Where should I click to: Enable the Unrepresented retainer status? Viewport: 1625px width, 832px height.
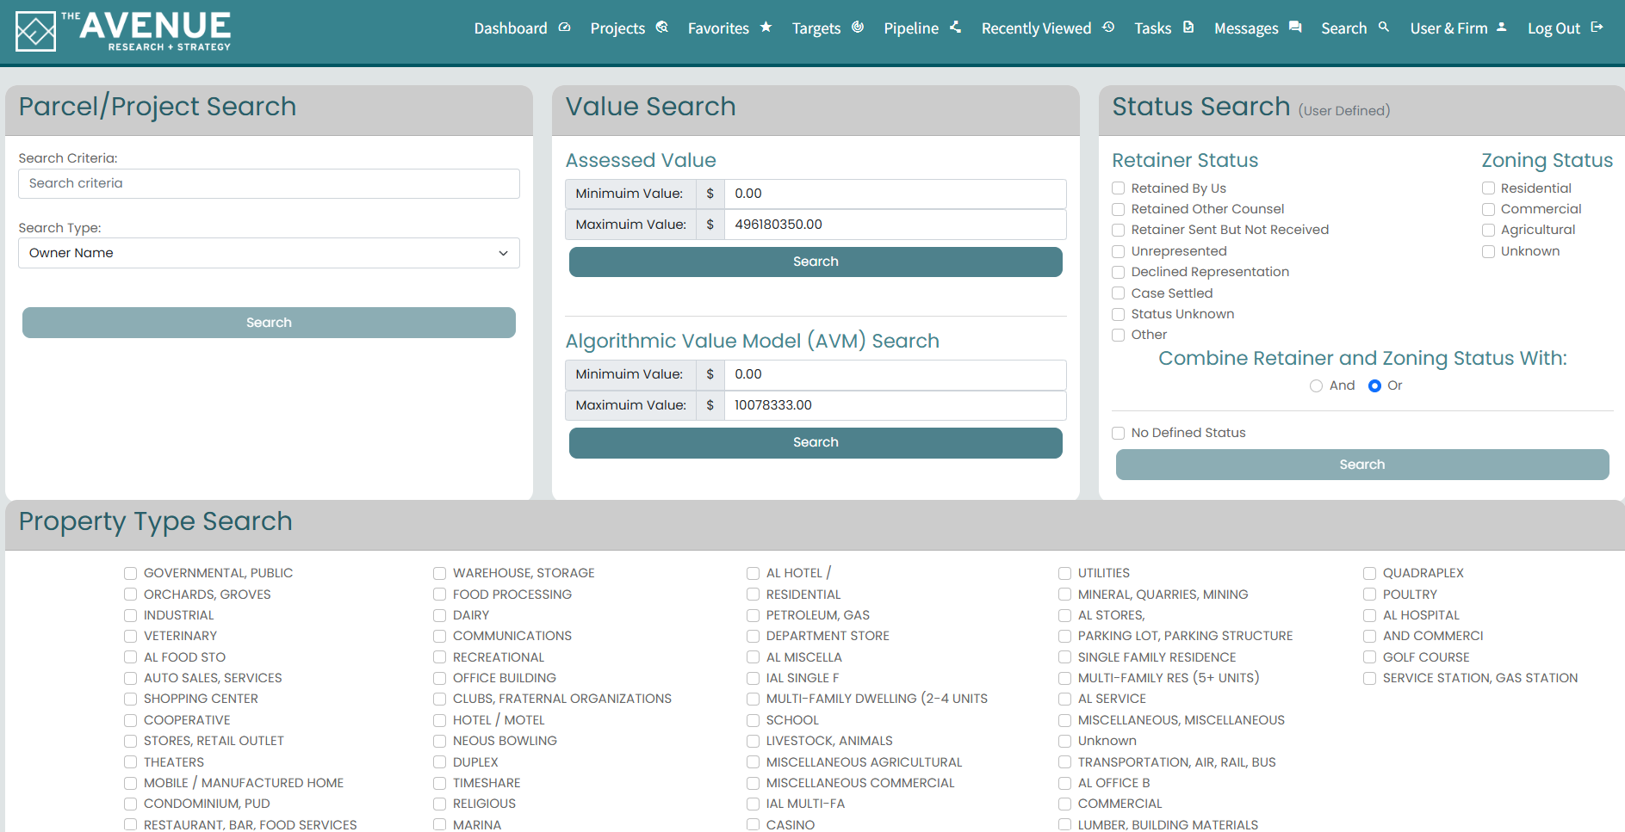[1118, 251]
